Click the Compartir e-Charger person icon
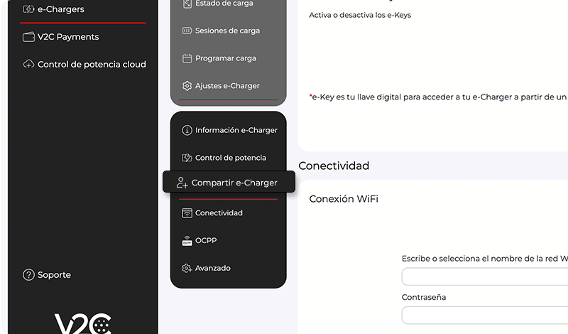568x334 pixels. coord(182,183)
